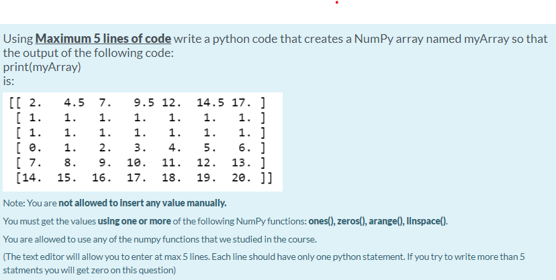Click the value 14.5 in the array output
The height and width of the screenshot is (280, 556).
click(x=211, y=103)
